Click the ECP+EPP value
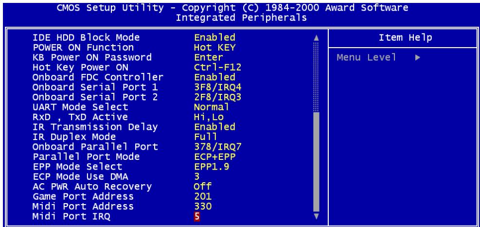This screenshot has height=227, width=480. (214, 157)
